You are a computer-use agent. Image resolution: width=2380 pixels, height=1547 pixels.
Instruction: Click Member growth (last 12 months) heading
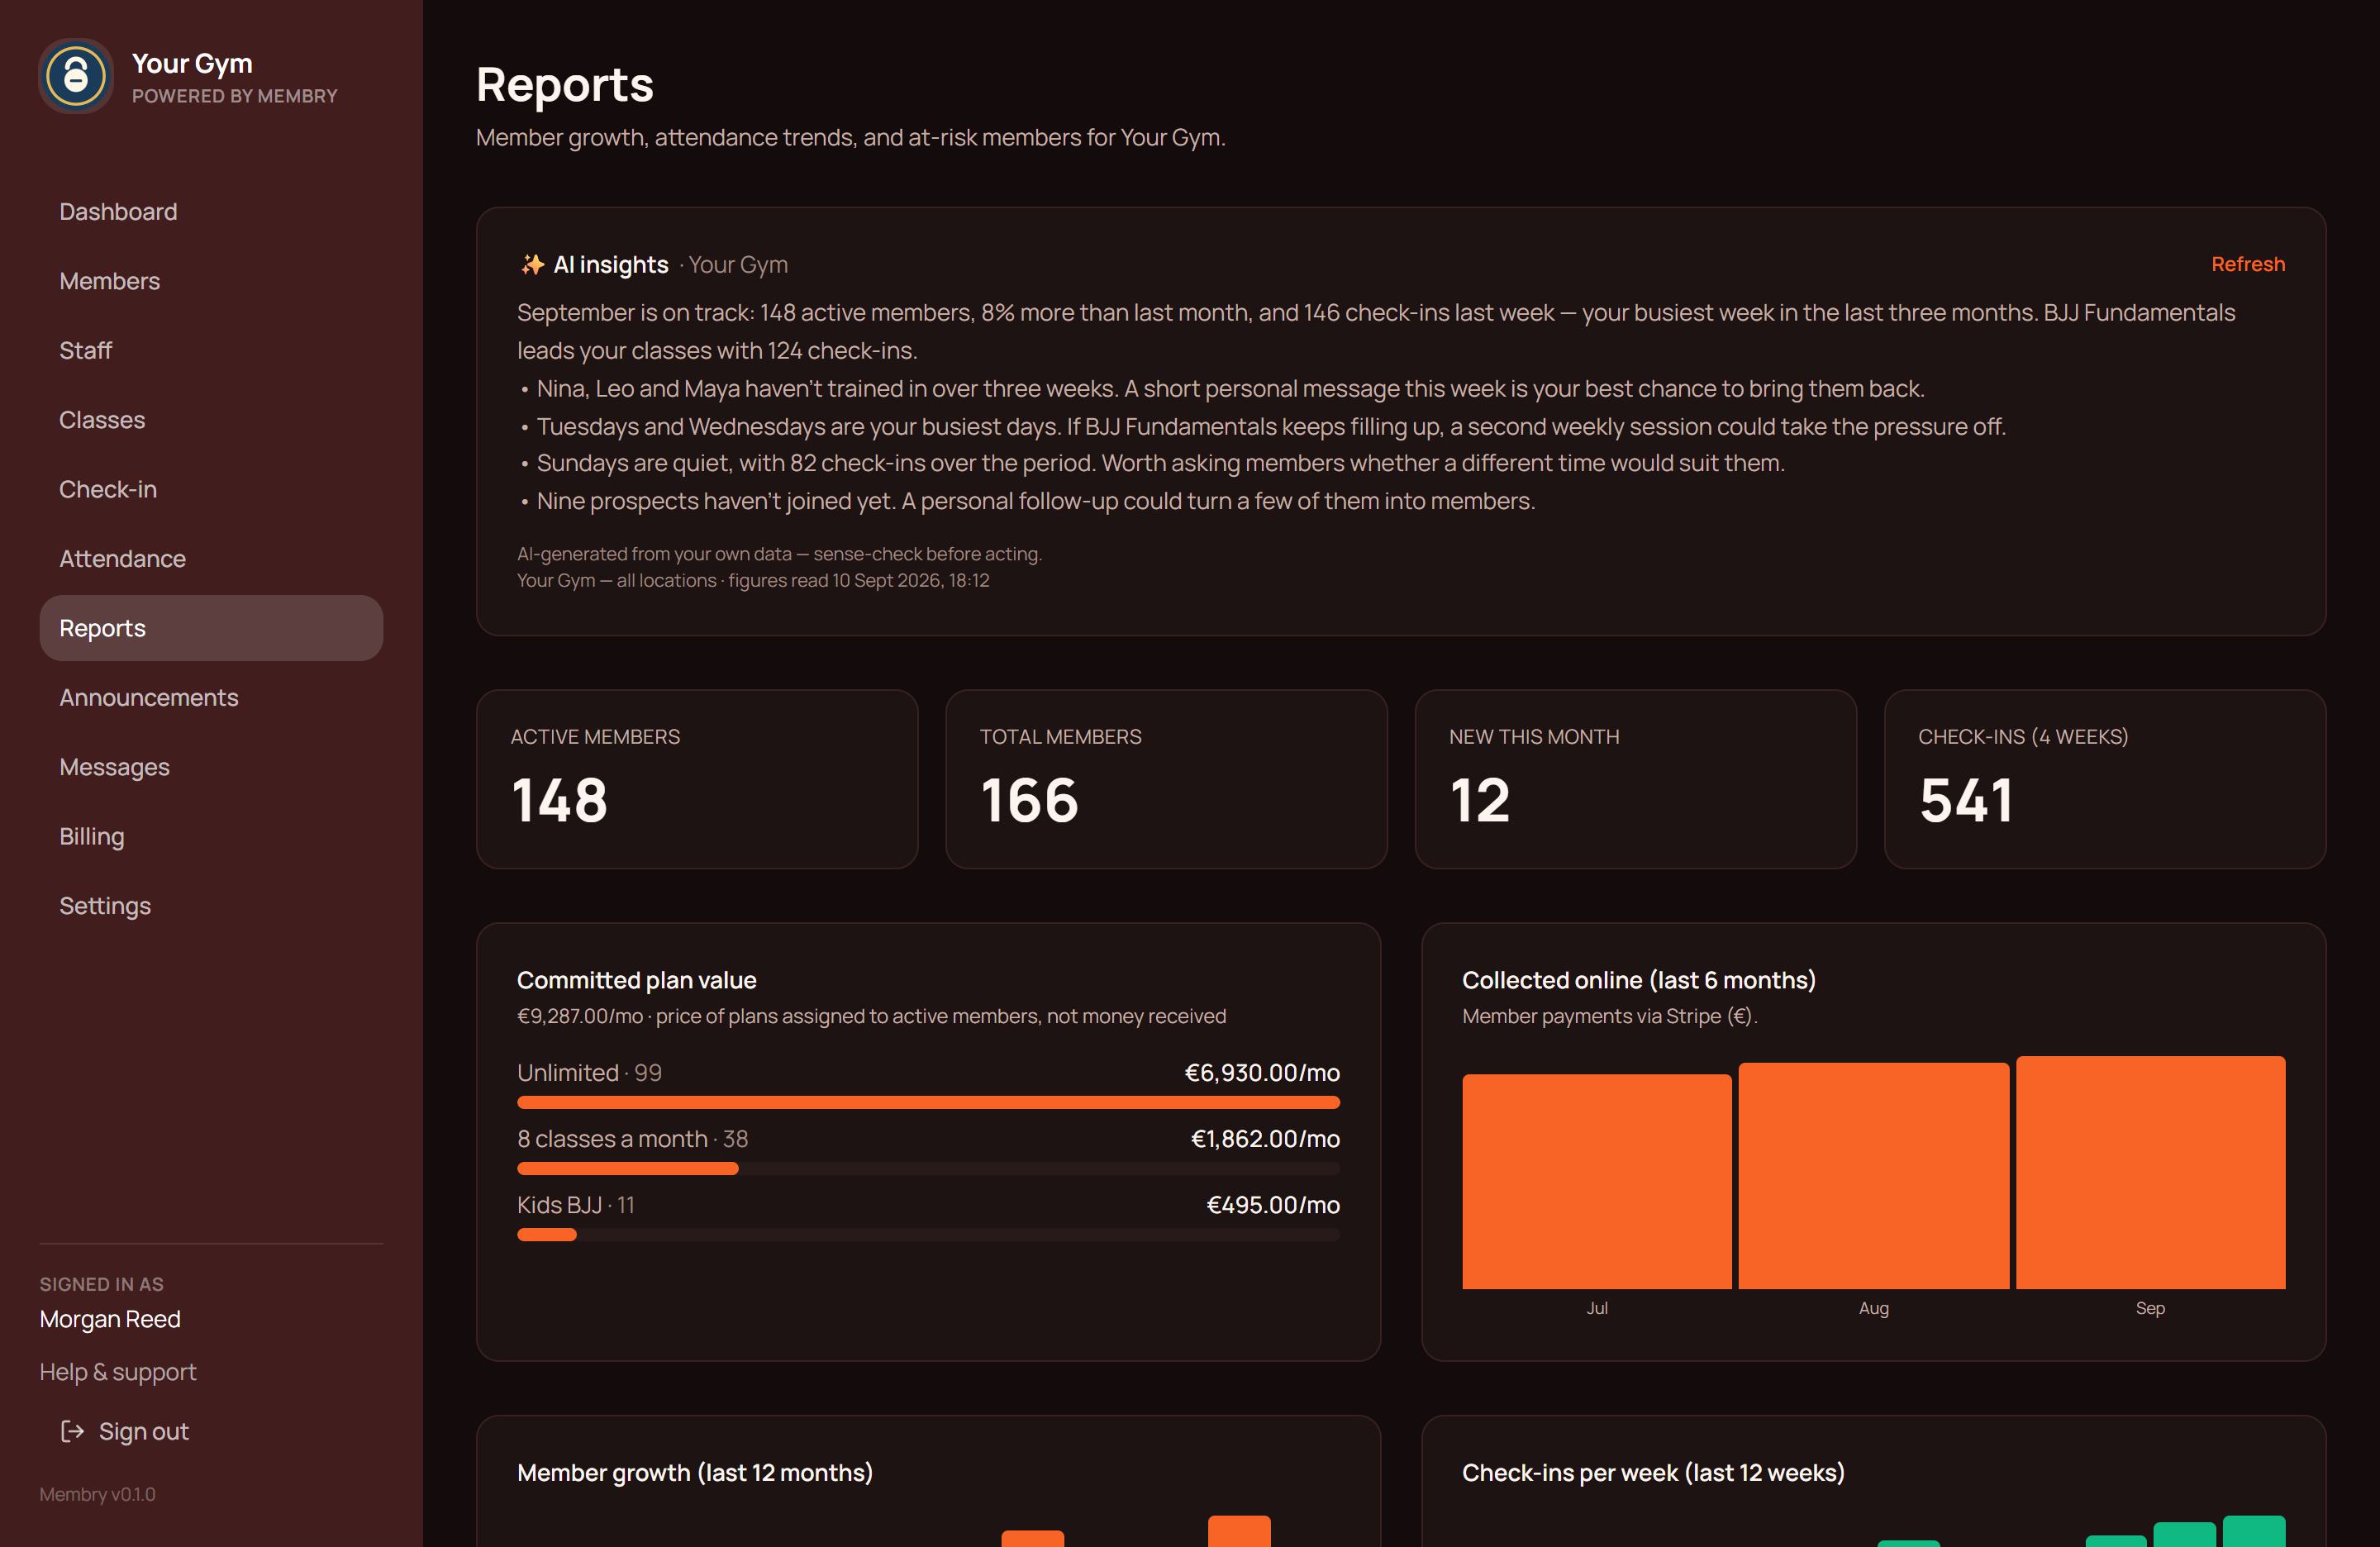click(695, 1472)
